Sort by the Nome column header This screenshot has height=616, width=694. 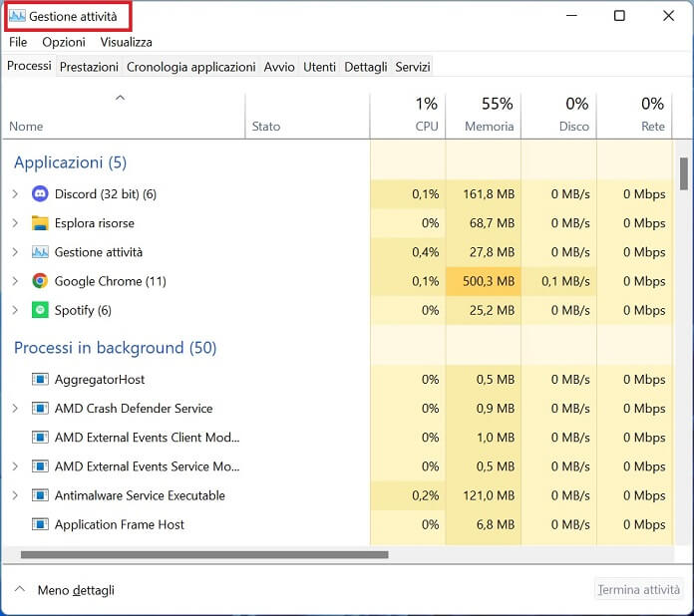[124, 117]
